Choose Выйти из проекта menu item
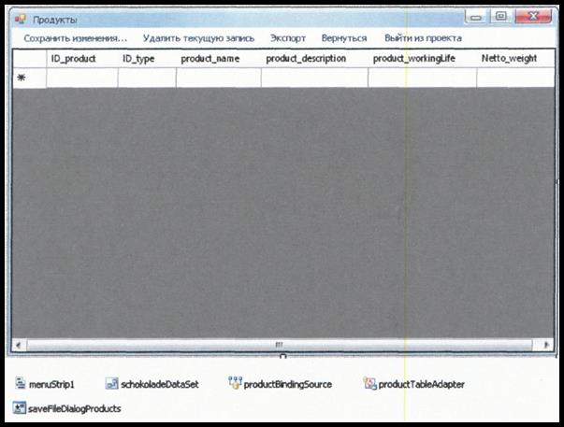 tap(423, 38)
